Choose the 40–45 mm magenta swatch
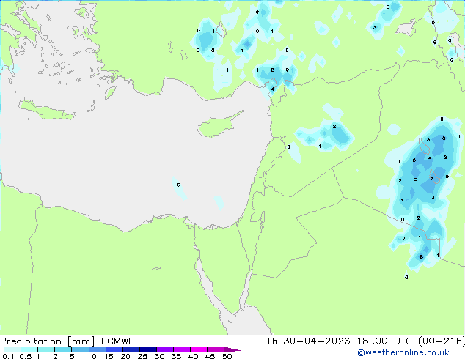 (199, 349)
